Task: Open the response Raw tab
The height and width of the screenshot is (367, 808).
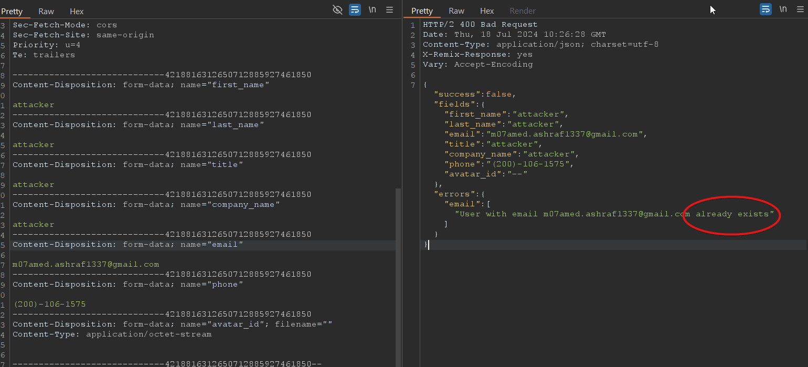Action: pyautogui.click(x=456, y=11)
